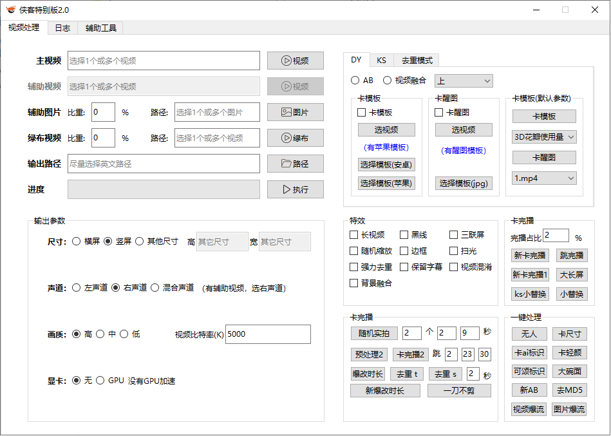The height and width of the screenshot is (436, 611).
Task: Click the app logo in the title bar
Action: pos(10,10)
